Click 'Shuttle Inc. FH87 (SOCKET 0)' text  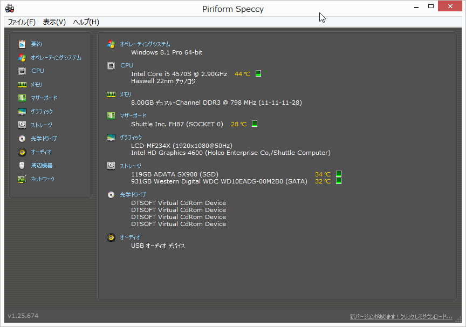177,124
